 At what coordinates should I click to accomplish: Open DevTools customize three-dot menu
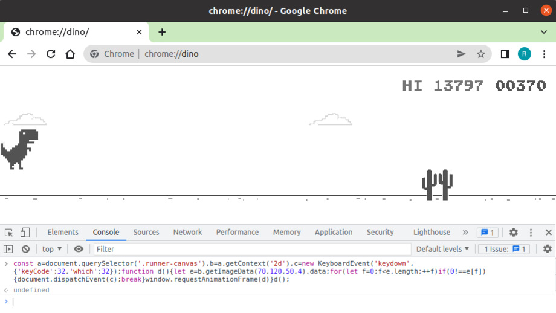click(x=531, y=233)
